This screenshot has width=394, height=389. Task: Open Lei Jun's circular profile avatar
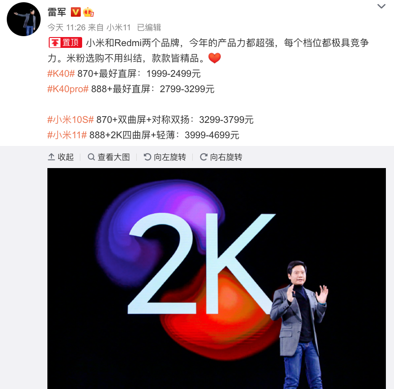coord(23,19)
